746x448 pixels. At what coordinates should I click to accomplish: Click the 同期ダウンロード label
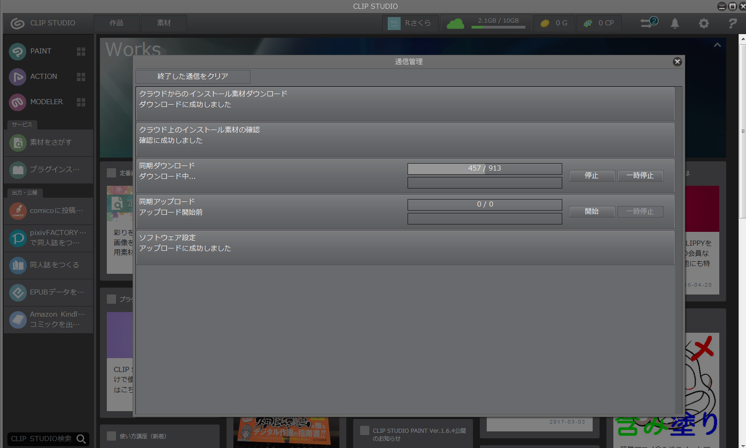coord(167,166)
